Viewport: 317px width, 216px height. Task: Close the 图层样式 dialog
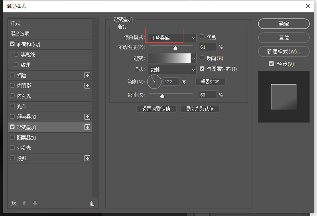pyautogui.click(x=308, y=6)
